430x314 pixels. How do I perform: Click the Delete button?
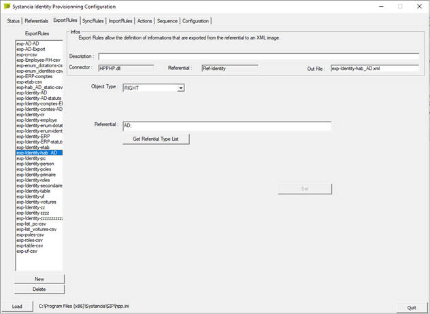pyautogui.click(x=39, y=289)
